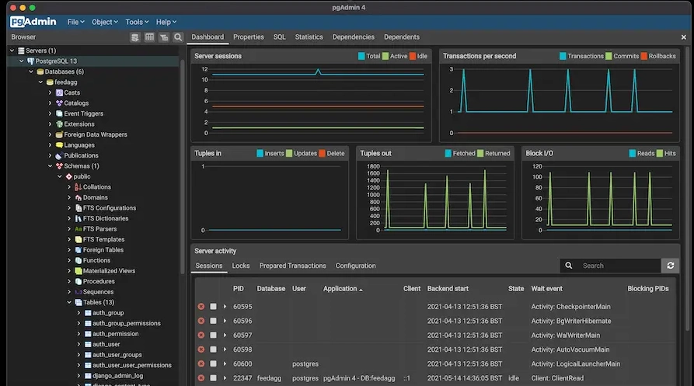Click the View Data grid icon
Screen dimensions: 694x386
click(x=149, y=37)
